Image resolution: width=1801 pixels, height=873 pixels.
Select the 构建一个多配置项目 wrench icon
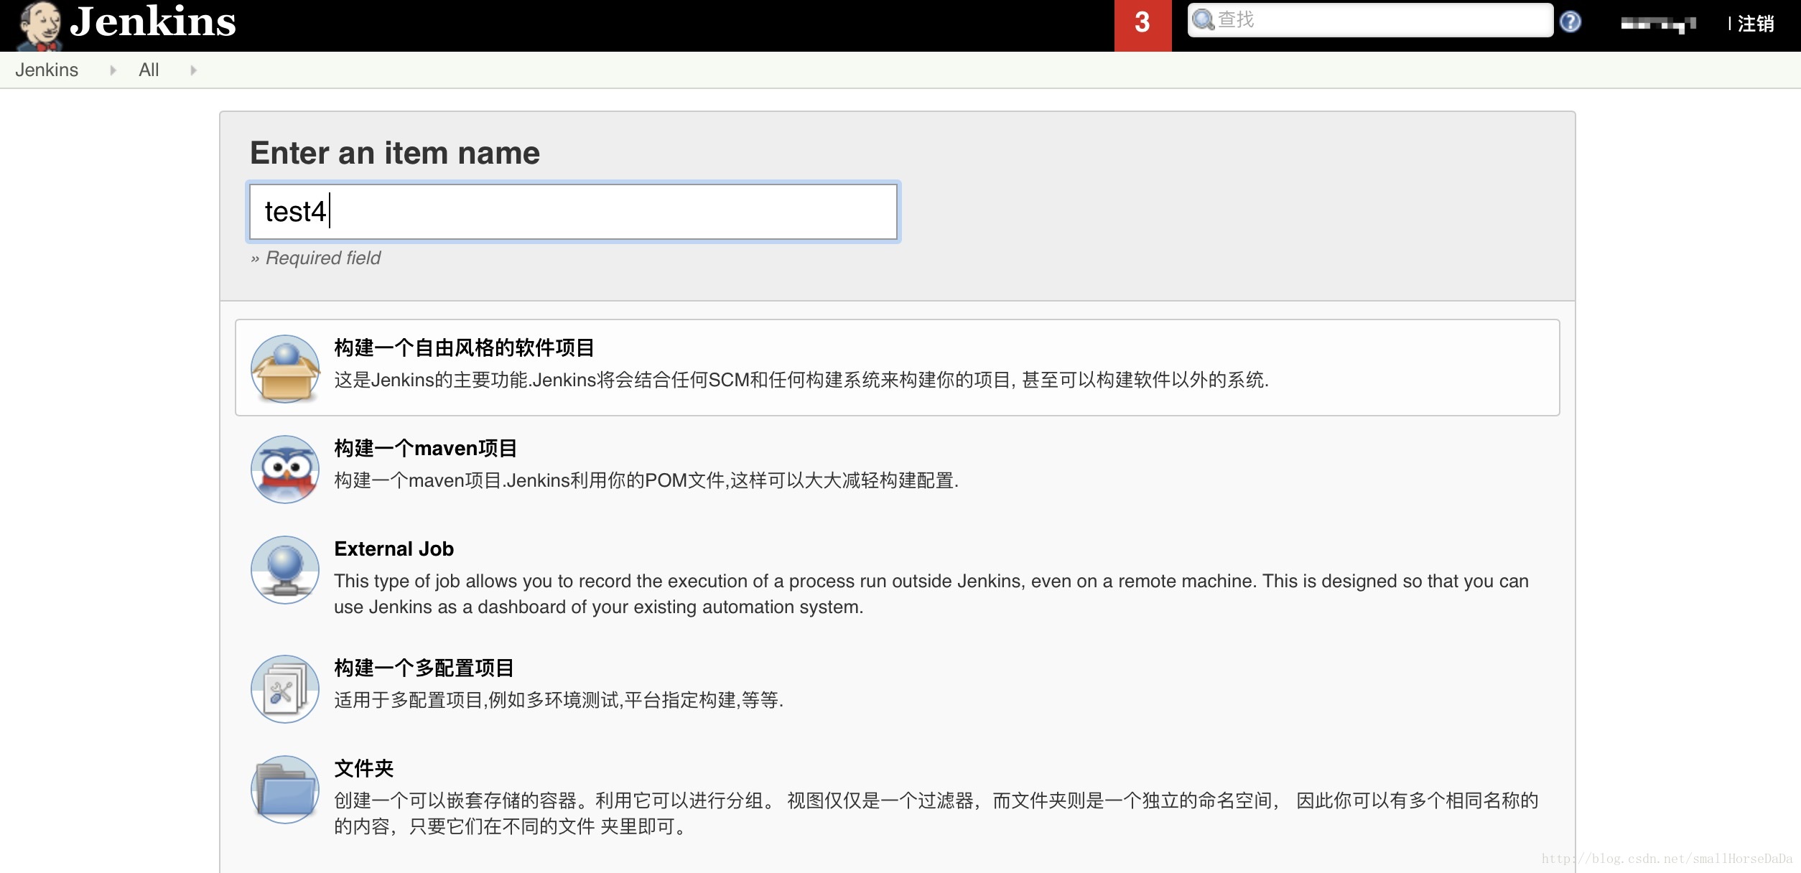point(285,687)
